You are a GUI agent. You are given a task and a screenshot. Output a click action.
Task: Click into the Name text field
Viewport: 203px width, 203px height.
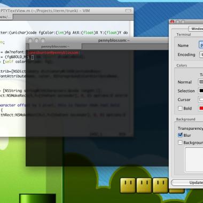point(201,45)
